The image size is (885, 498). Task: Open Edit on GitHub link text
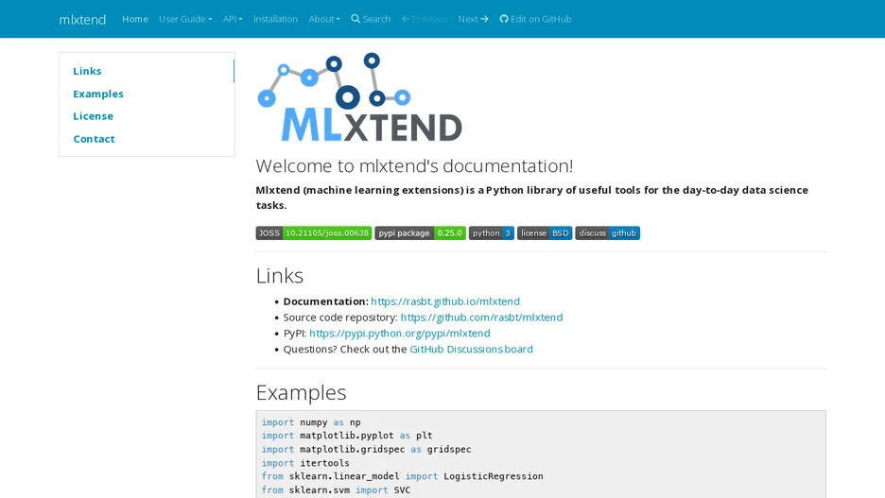[x=541, y=19]
